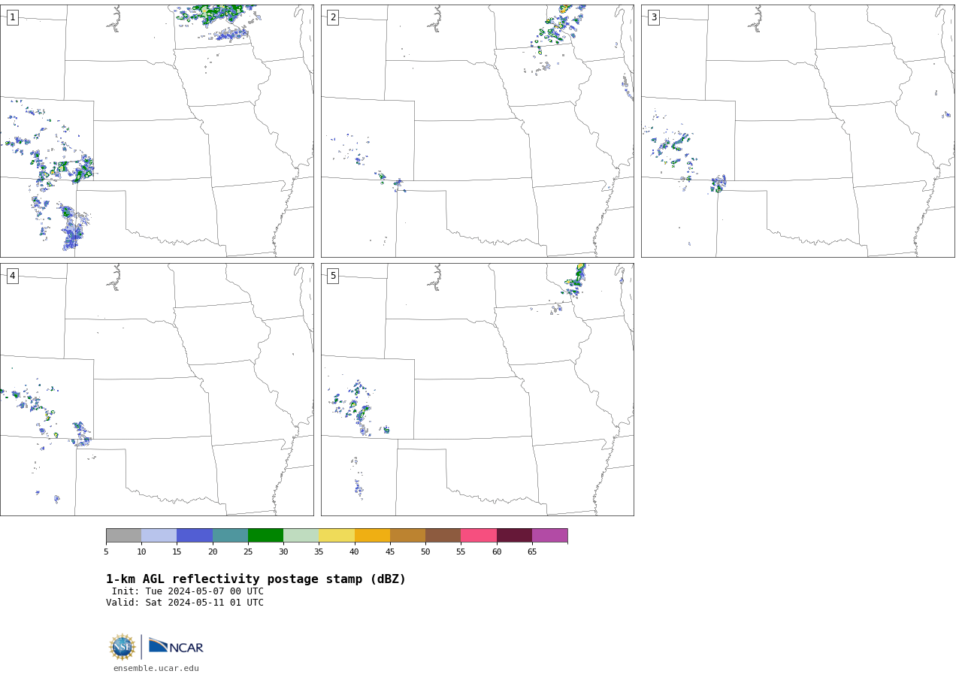Select the dark green 25-30 dBZ swatch
The image size is (962, 677).
point(265,536)
